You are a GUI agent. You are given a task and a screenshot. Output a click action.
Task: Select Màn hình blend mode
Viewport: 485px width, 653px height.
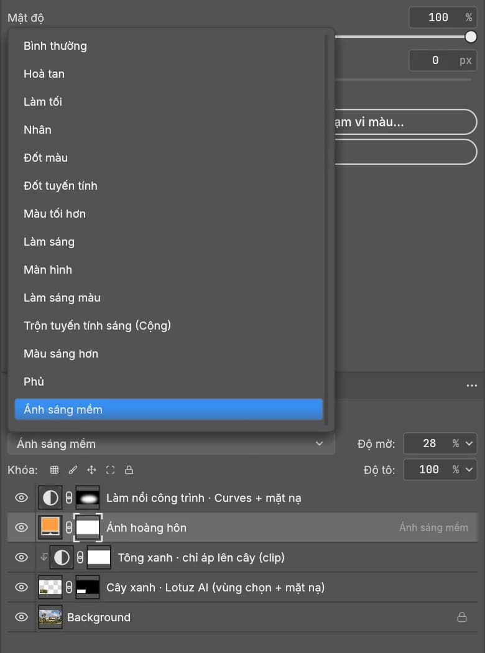[169, 269]
